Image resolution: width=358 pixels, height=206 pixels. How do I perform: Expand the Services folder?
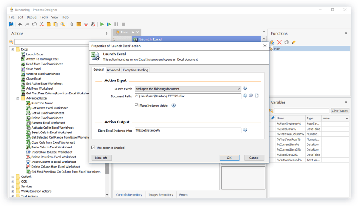click(13, 187)
